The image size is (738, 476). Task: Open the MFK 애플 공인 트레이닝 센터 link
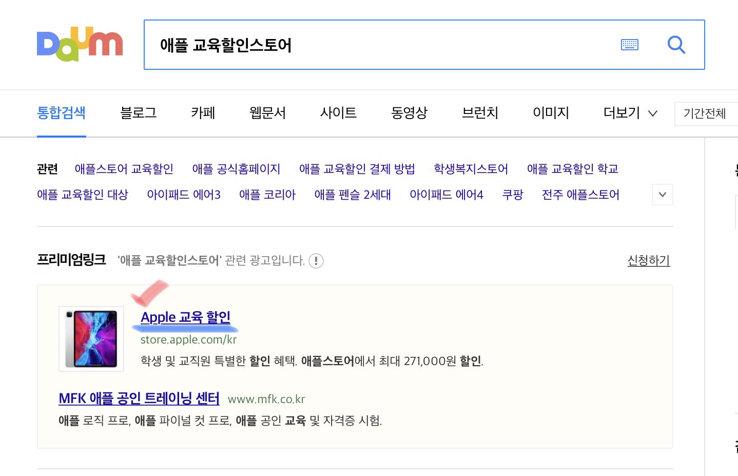(139, 398)
